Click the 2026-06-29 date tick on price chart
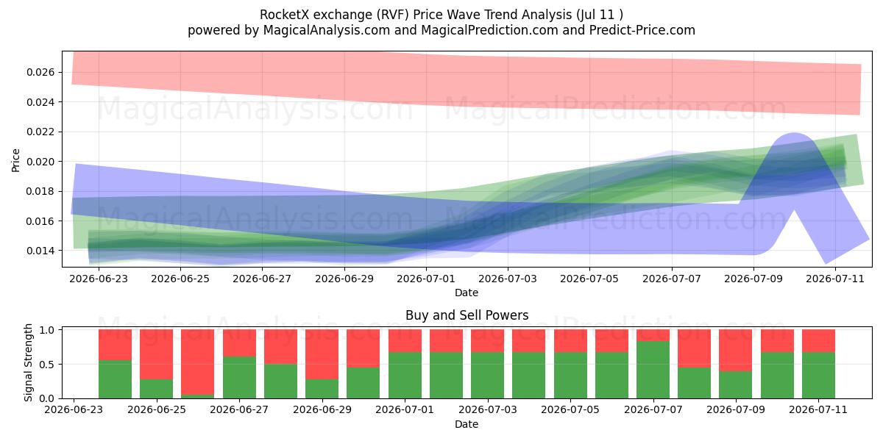The width and height of the screenshot is (883, 441). pos(344,279)
